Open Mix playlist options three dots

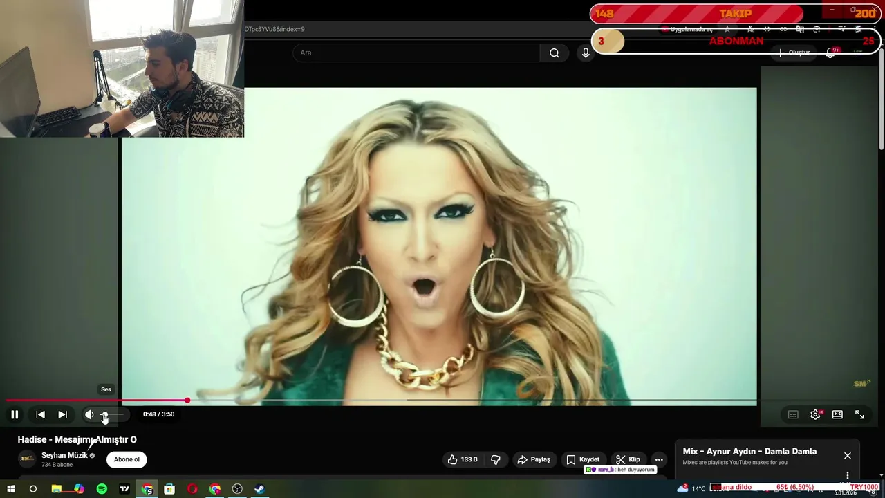(848, 475)
